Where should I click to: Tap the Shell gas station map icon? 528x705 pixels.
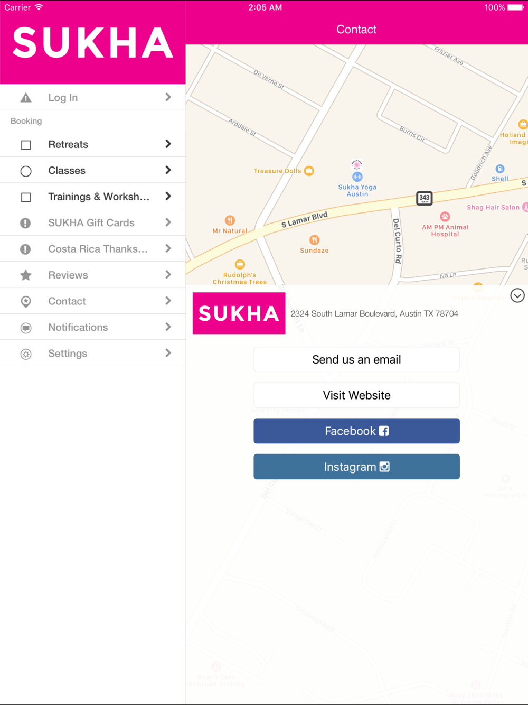pos(499,169)
